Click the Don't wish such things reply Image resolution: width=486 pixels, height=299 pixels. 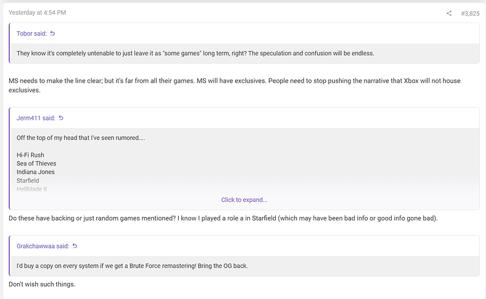coord(42,284)
